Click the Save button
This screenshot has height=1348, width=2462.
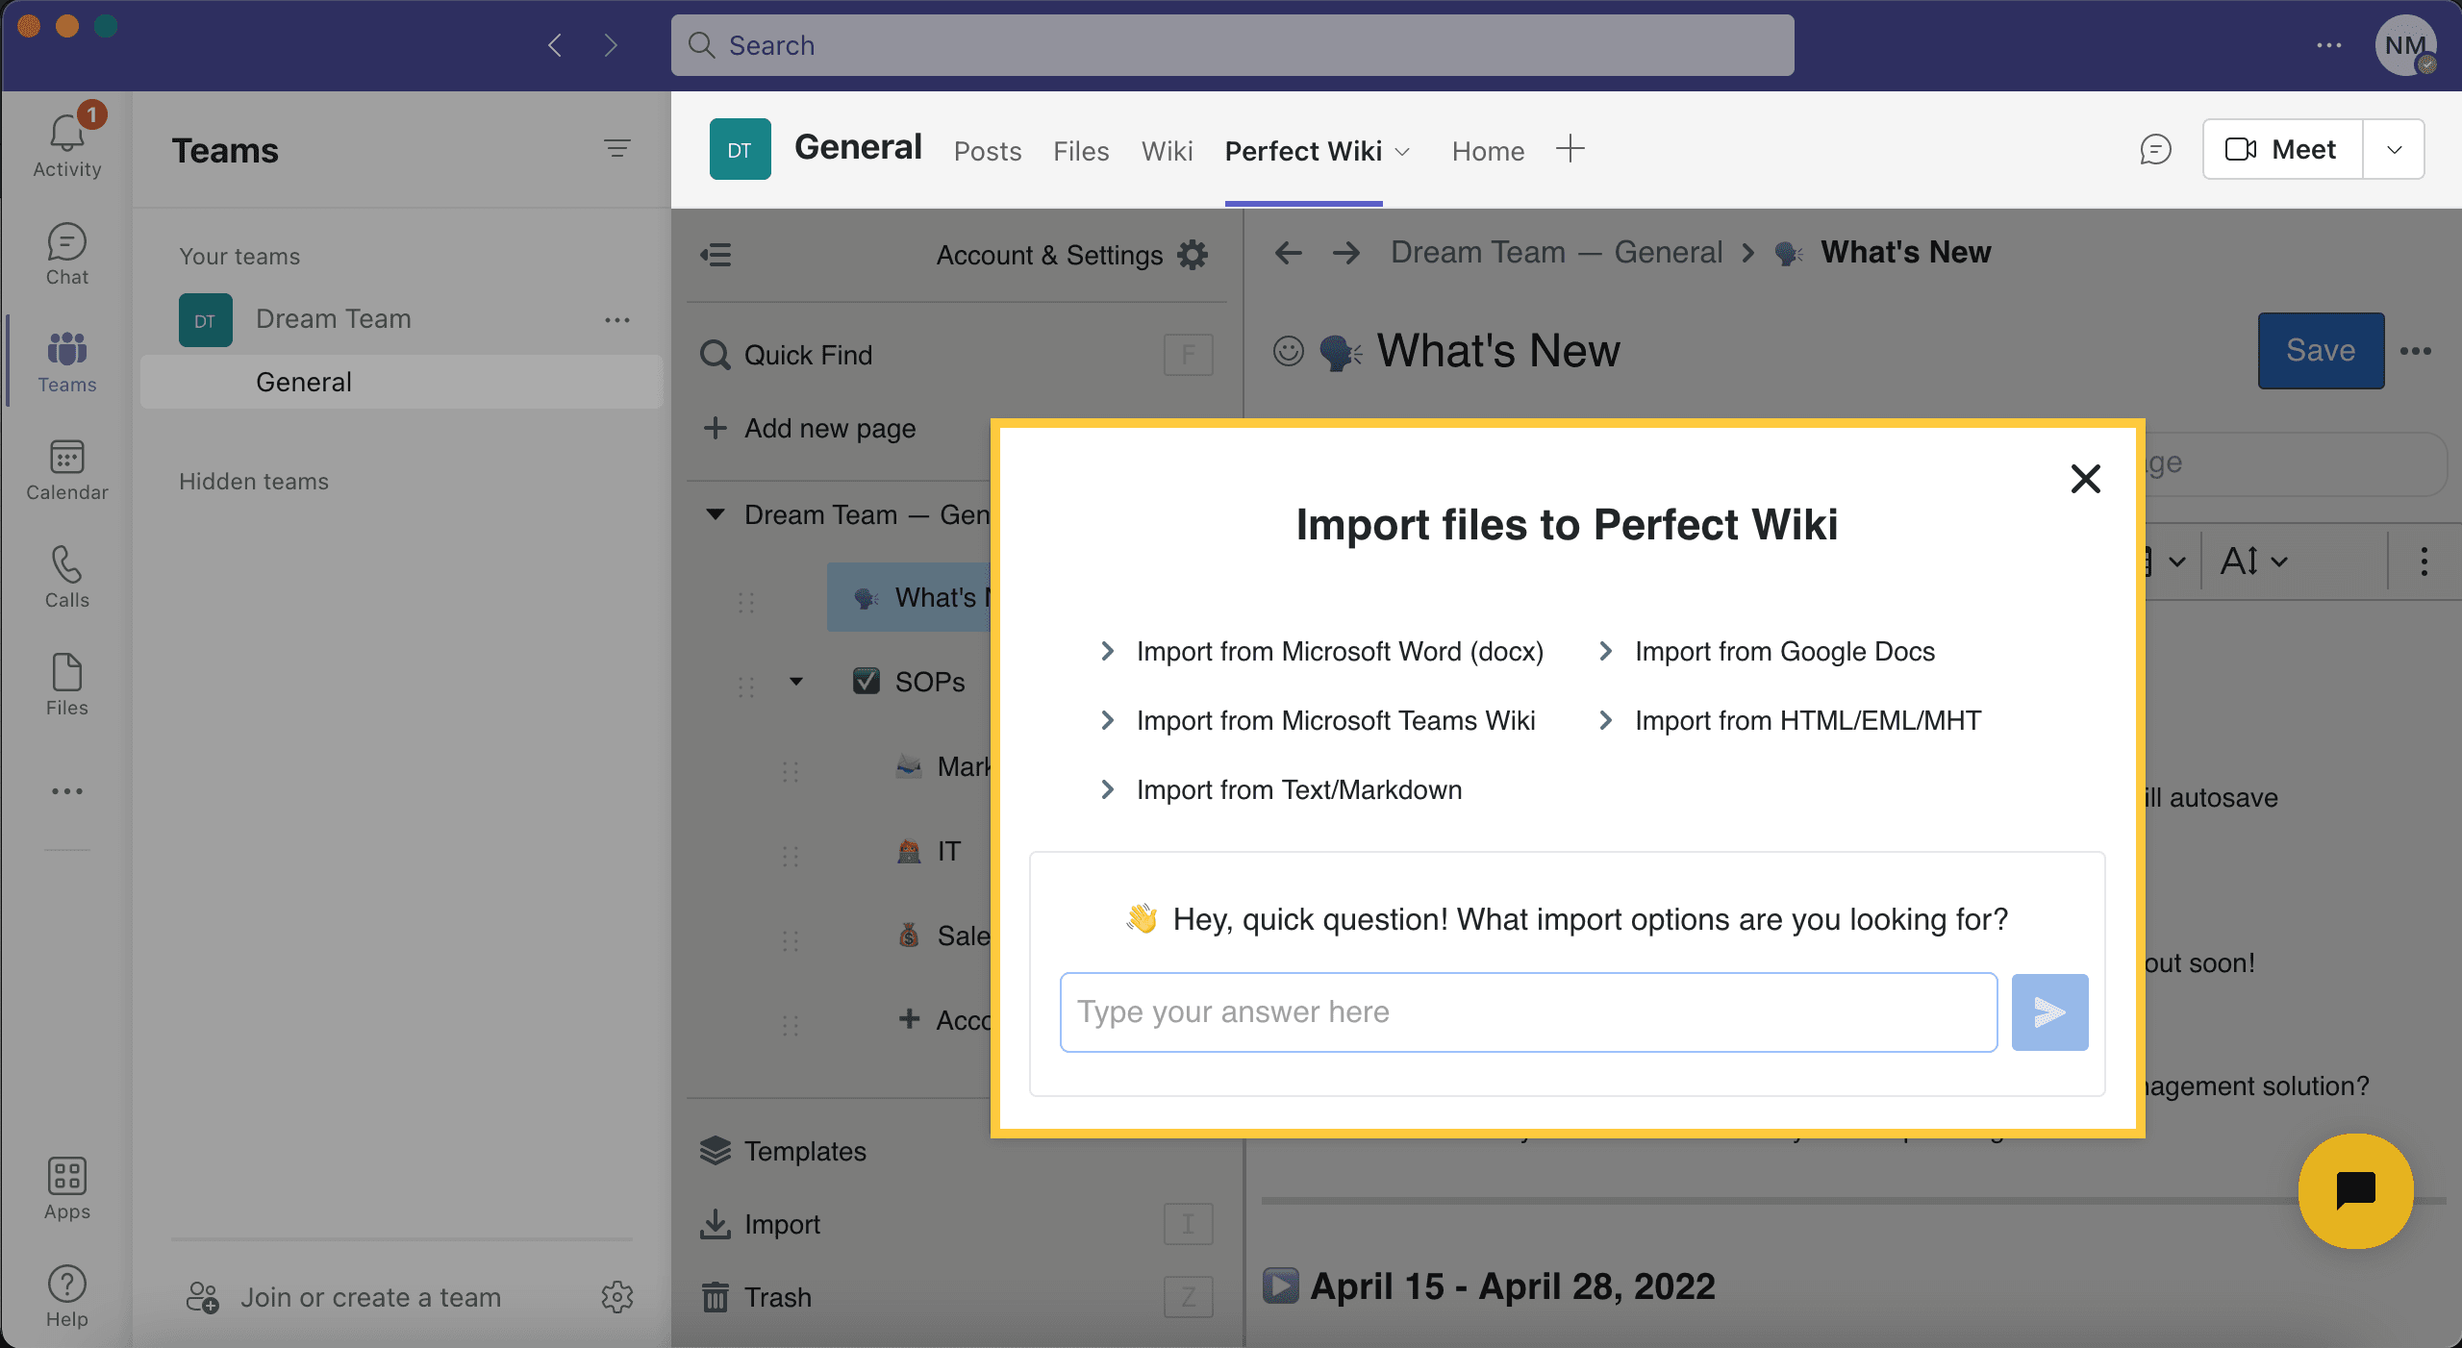pos(2321,350)
